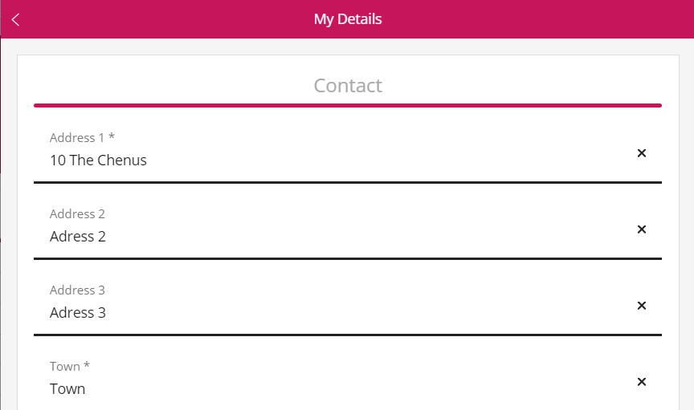Clear the Address 2 field
Screen dimensions: 694x410
(641, 229)
